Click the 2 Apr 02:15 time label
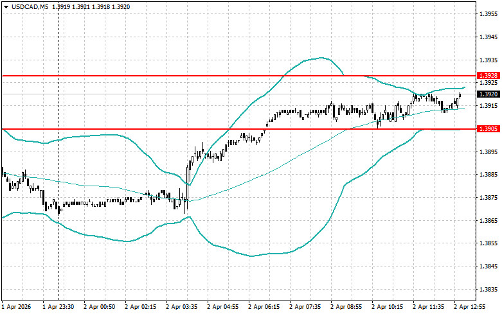Image resolution: width=502 pixels, height=314 pixels. (x=141, y=307)
